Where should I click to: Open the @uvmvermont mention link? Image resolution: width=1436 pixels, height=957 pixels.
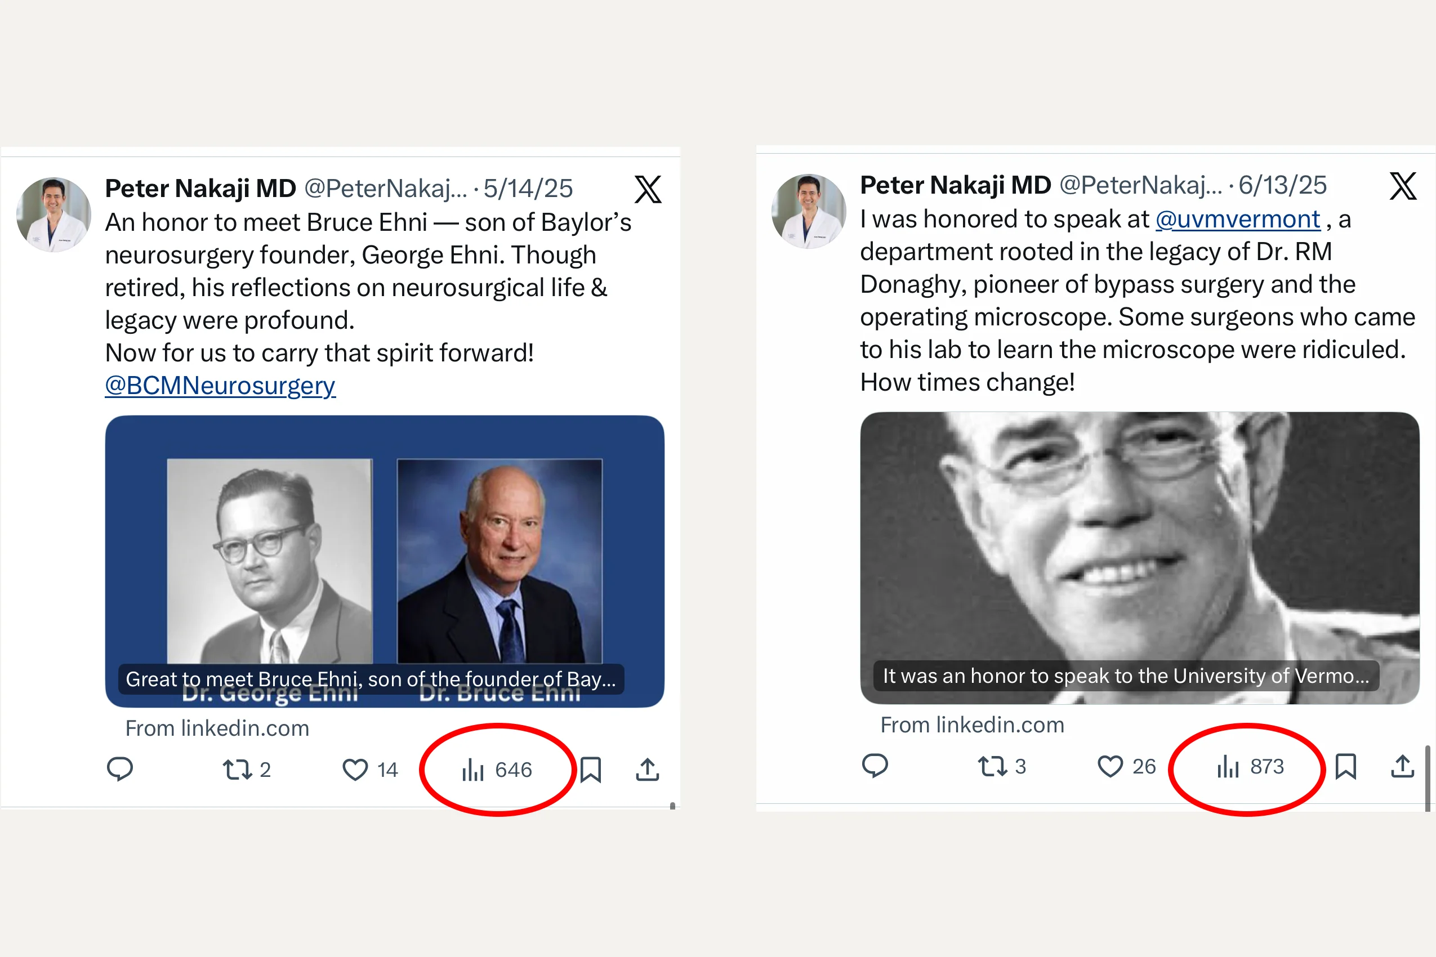[1238, 219]
